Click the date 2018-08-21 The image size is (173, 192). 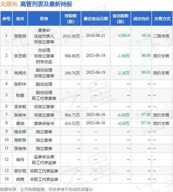click(x=96, y=35)
